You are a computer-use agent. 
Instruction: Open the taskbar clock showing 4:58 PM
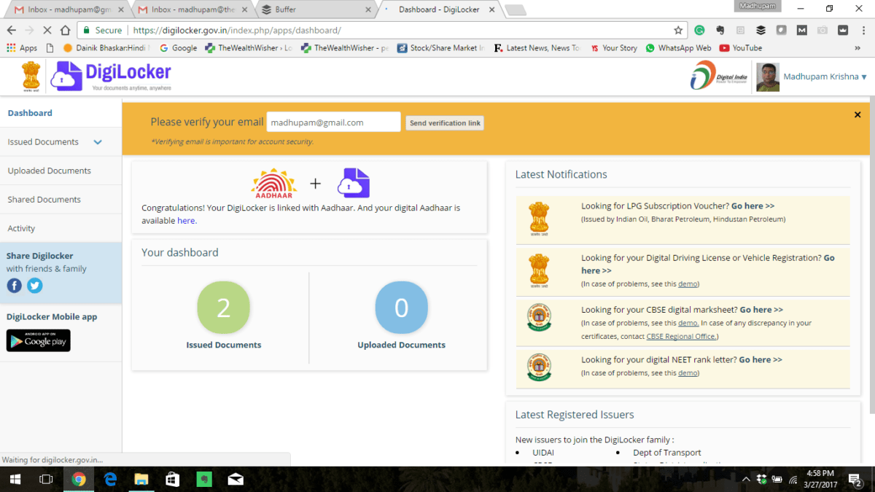coord(820,479)
